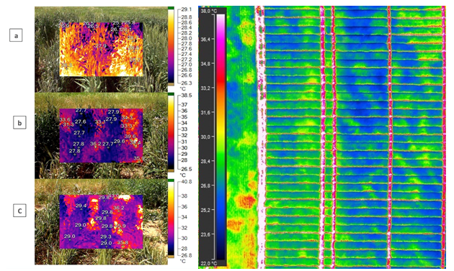Click the "38.5" maximum on panel b scale
Viewport: 454px width, 271px height.
click(187, 96)
